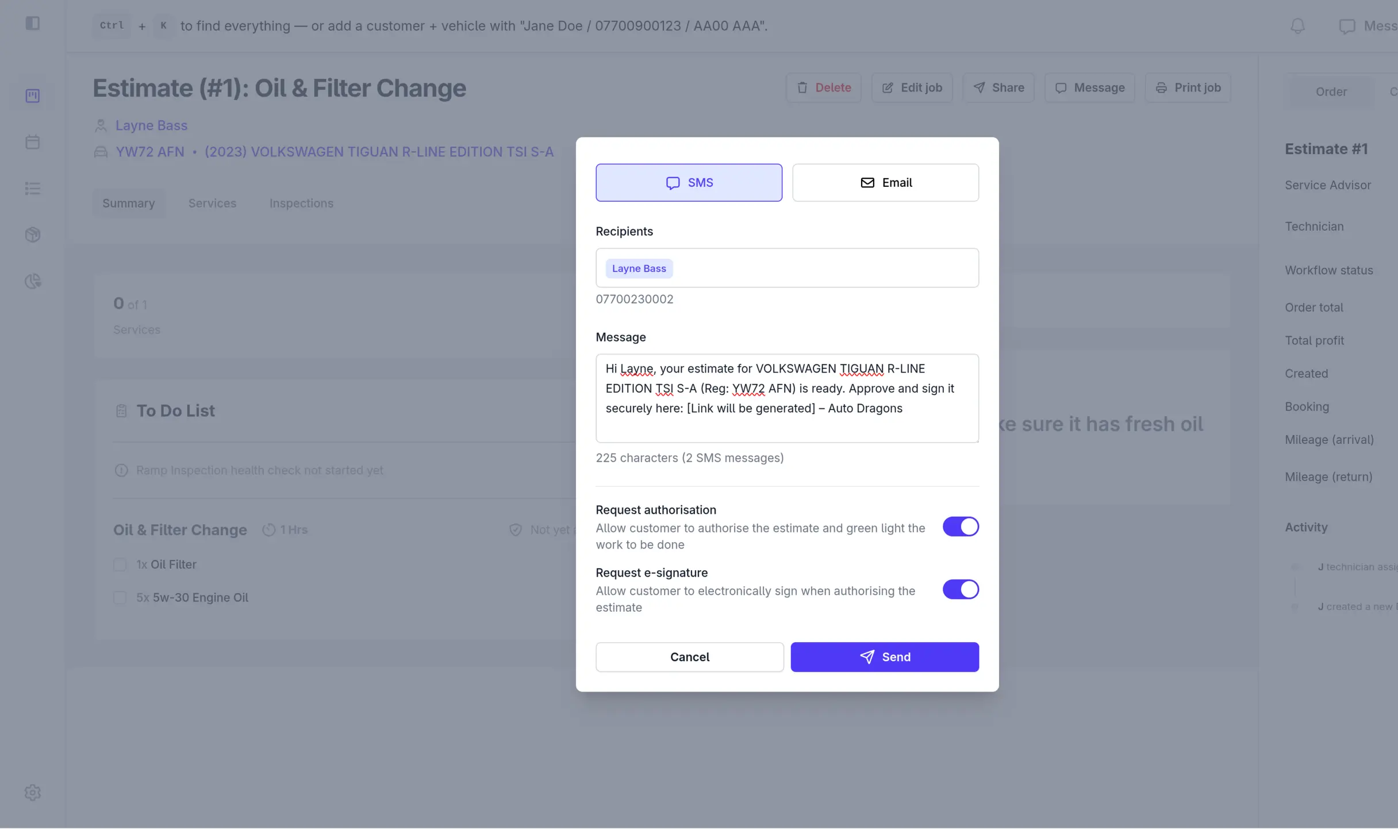The image size is (1398, 829).
Task: Open the parts/package icon in sidebar
Action: point(33,235)
